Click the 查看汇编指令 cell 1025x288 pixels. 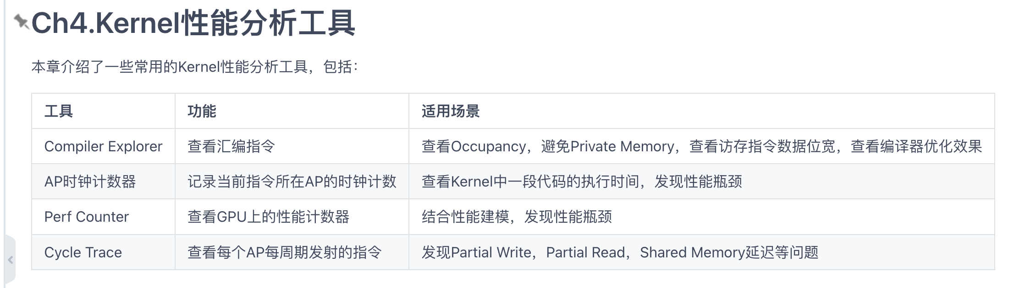[231, 146]
